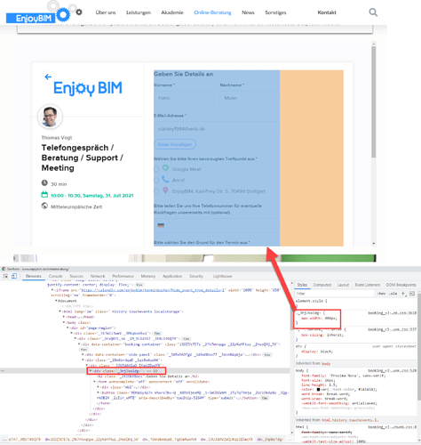Screen dimensions: 421x445
Task: Switch to the Console tab in DevTools
Action: (x=55, y=276)
